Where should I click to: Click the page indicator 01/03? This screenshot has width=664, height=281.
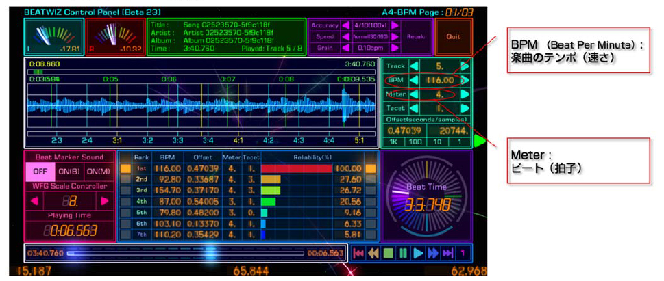coord(460,12)
